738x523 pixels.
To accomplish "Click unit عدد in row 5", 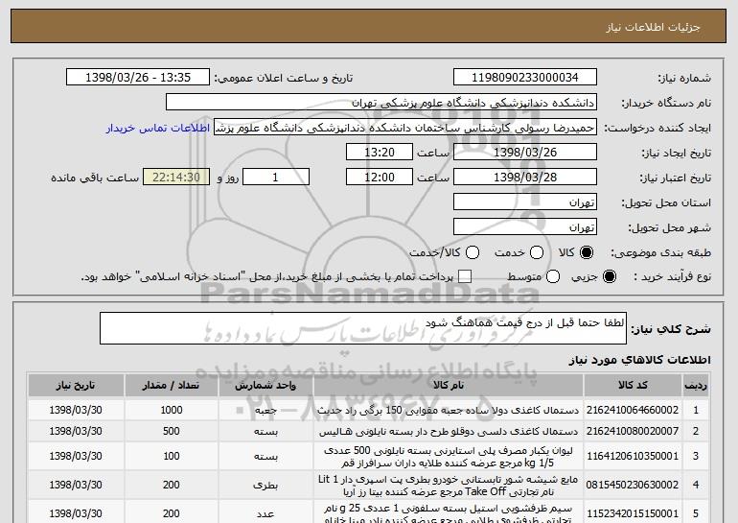I will 265,514.
